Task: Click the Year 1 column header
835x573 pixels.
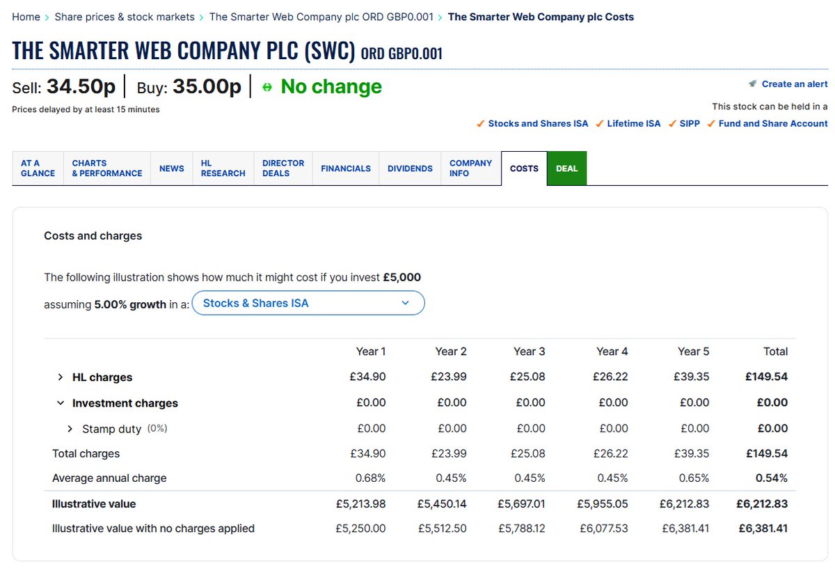Action: click(x=371, y=352)
